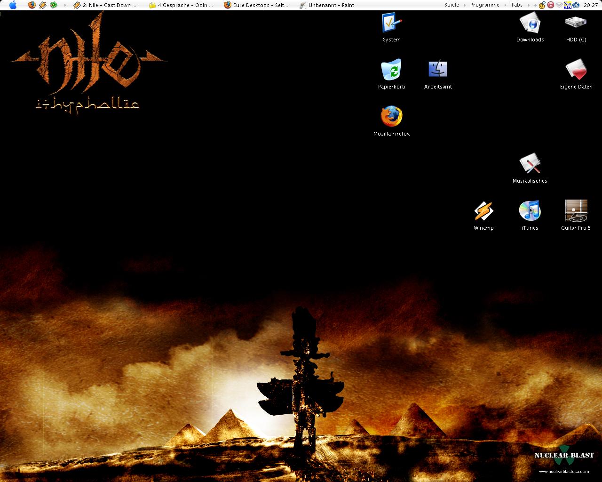Open the Musikalisches folder icon
Image resolution: width=602 pixels, height=482 pixels.
coord(530,163)
